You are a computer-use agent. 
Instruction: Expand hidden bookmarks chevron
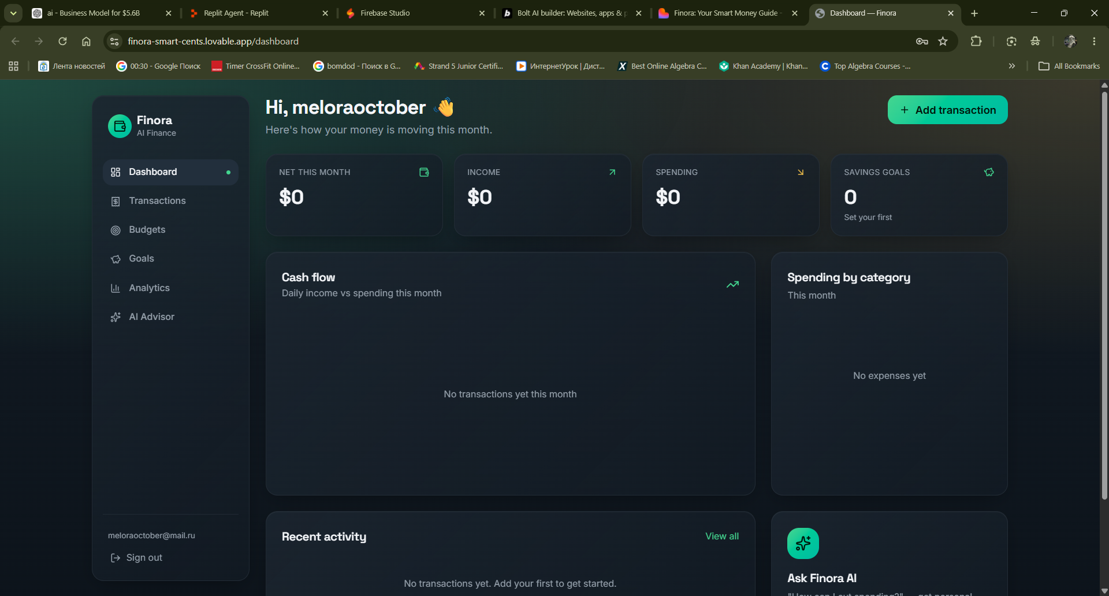pyautogui.click(x=1012, y=66)
